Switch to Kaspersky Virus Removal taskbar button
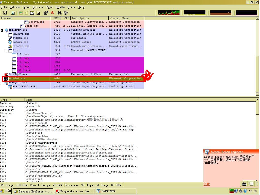 (x=74, y=191)
